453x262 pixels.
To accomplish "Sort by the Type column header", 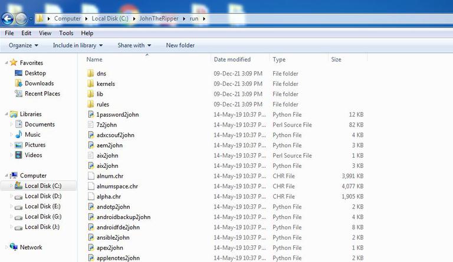I will coord(279,59).
